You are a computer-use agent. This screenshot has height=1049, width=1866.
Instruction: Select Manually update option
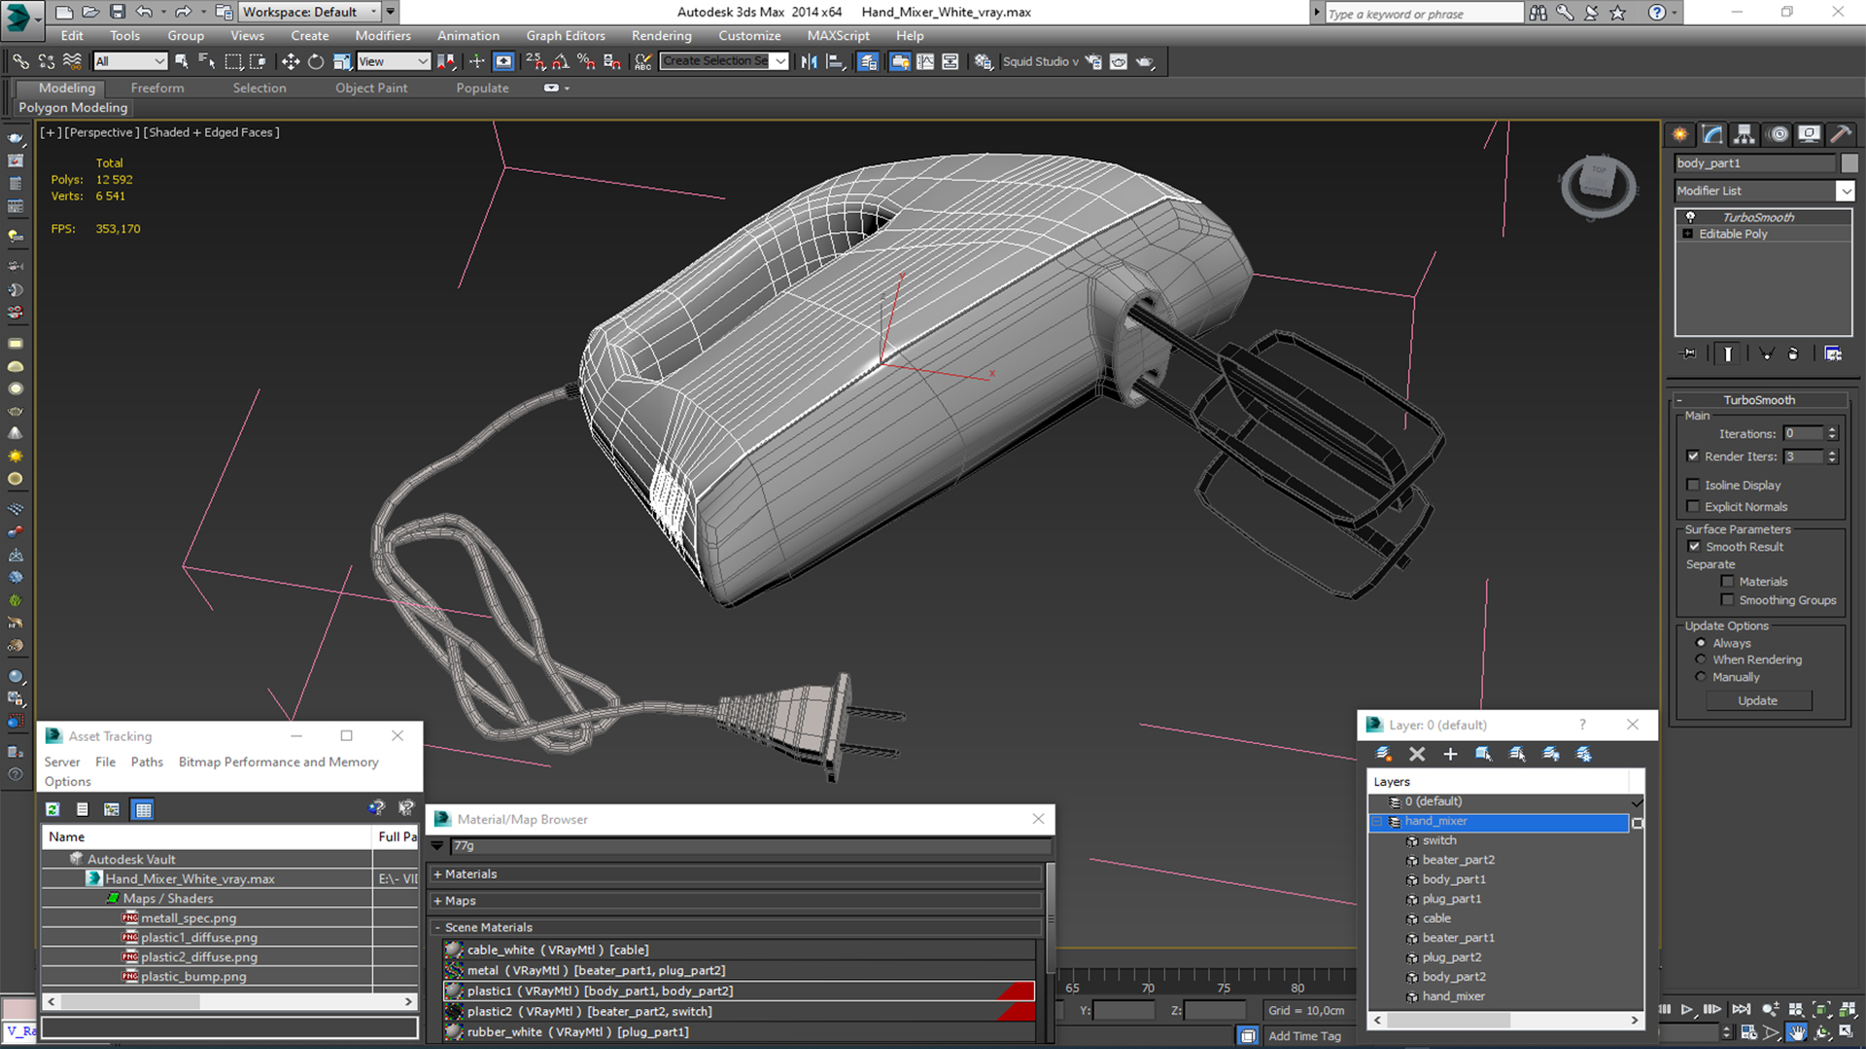[1701, 677]
